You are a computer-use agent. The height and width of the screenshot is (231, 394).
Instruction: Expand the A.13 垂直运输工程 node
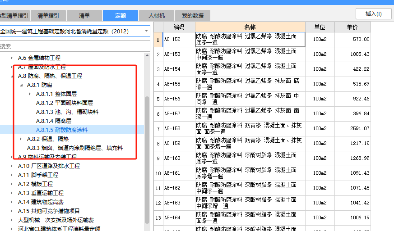click(12, 193)
